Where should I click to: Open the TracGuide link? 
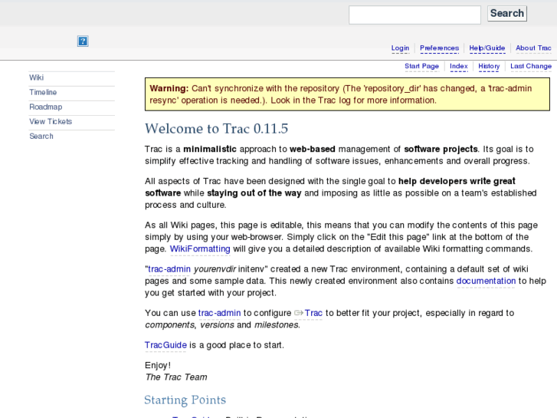(165, 345)
